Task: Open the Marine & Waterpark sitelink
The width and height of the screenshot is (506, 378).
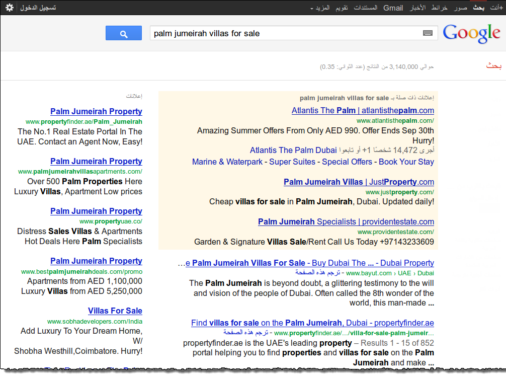Action: tap(227, 162)
